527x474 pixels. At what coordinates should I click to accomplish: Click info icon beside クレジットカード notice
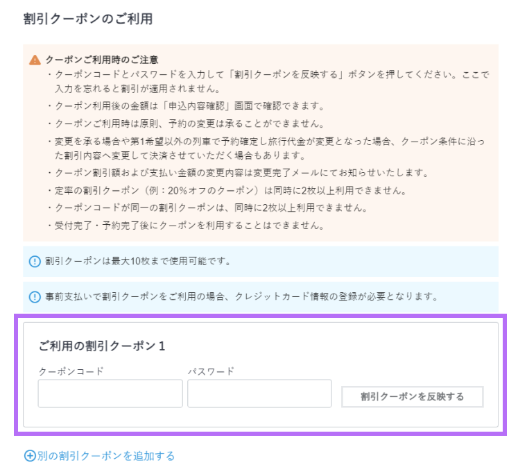tap(35, 297)
